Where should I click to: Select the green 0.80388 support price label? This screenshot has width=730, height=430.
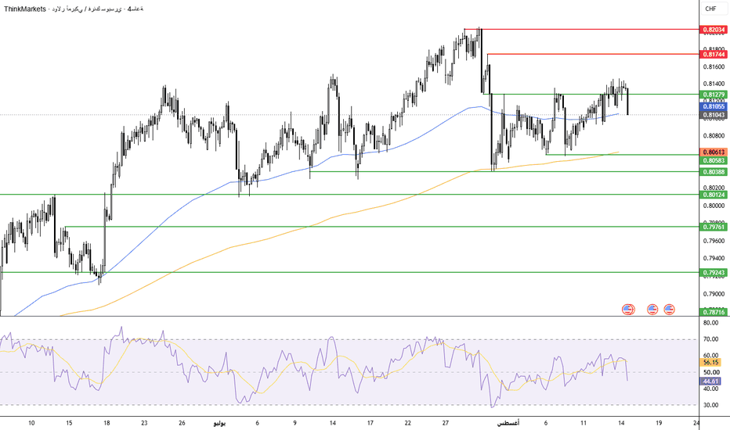click(714, 172)
